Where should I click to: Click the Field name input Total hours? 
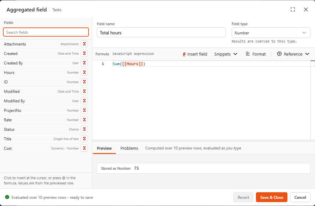(161, 33)
